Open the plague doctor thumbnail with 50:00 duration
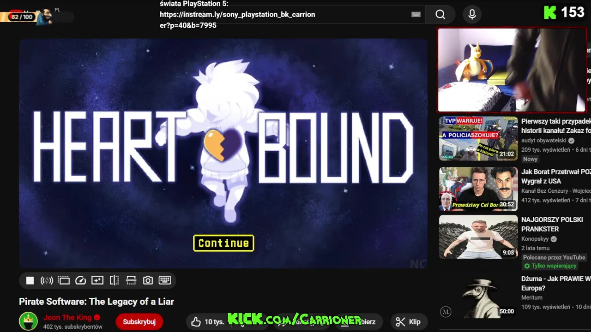Image resolution: width=591 pixels, height=332 pixels. [478, 296]
